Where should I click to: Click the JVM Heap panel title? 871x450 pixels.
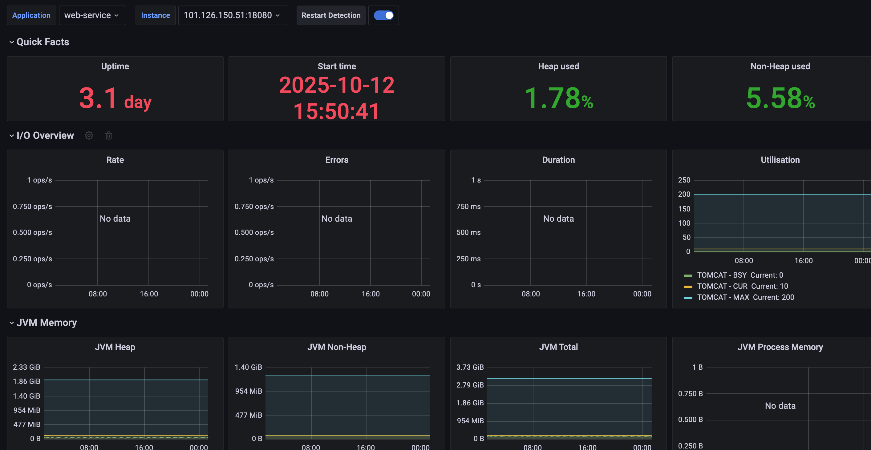click(x=115, y=347)
